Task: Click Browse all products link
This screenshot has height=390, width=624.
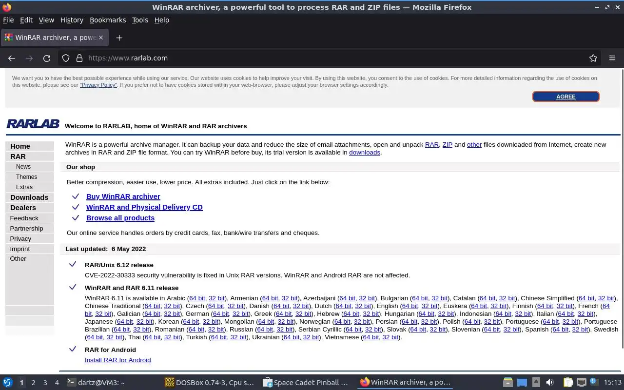Action: pos(120,218)
